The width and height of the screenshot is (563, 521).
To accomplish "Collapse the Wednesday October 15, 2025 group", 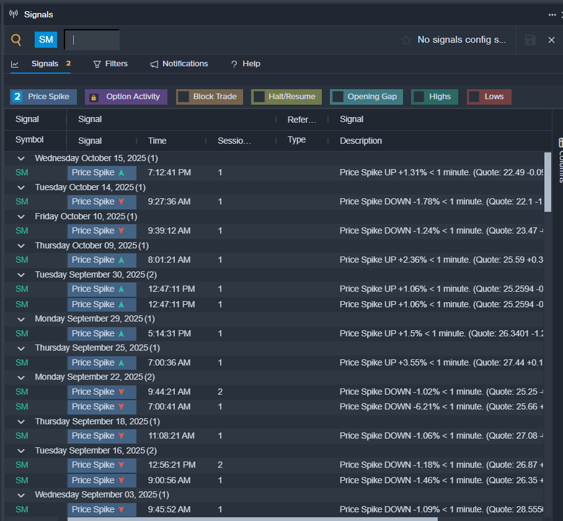I will [22, 159].
